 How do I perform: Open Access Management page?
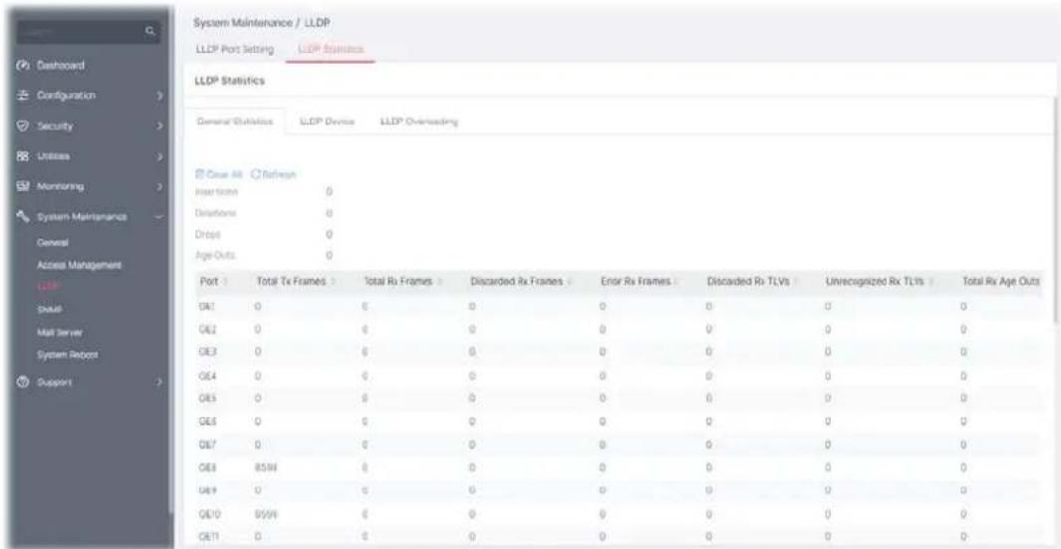point(79,264)
